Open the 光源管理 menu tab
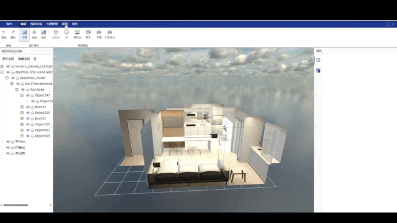The height and width of the screenshot is (223, 397). 52,24
